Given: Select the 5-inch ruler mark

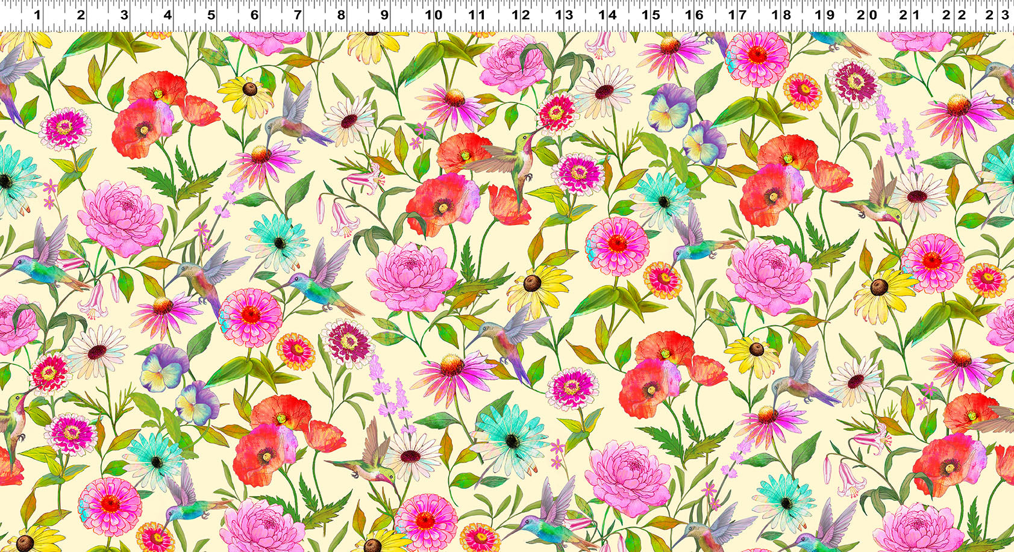Looking at the screenshot, I should (x=211, y=14).
